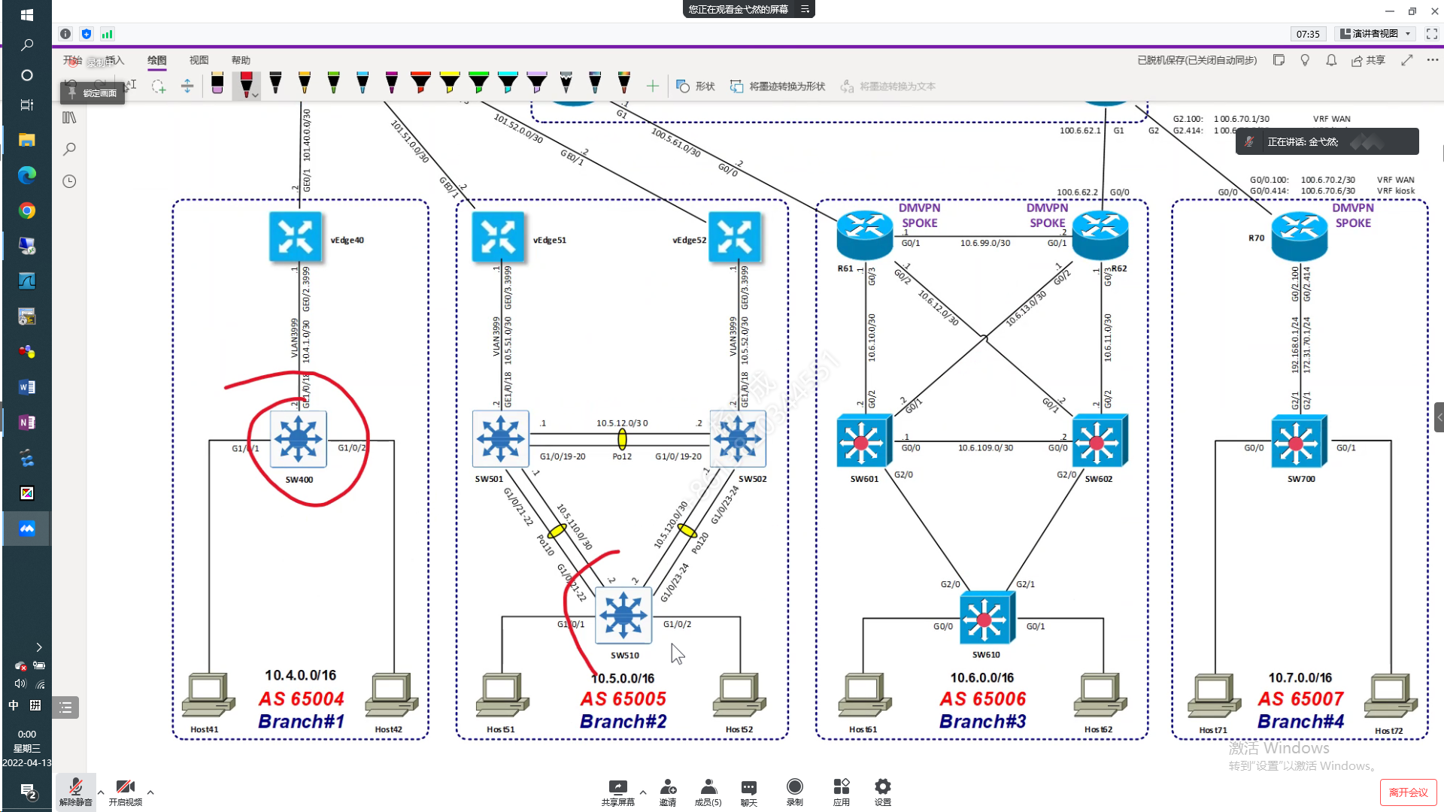Click Ink to Shape (将墨迹转换为形状)
Image resolution: width=1444 pixels, height=812 pixels.
(778, 86)
